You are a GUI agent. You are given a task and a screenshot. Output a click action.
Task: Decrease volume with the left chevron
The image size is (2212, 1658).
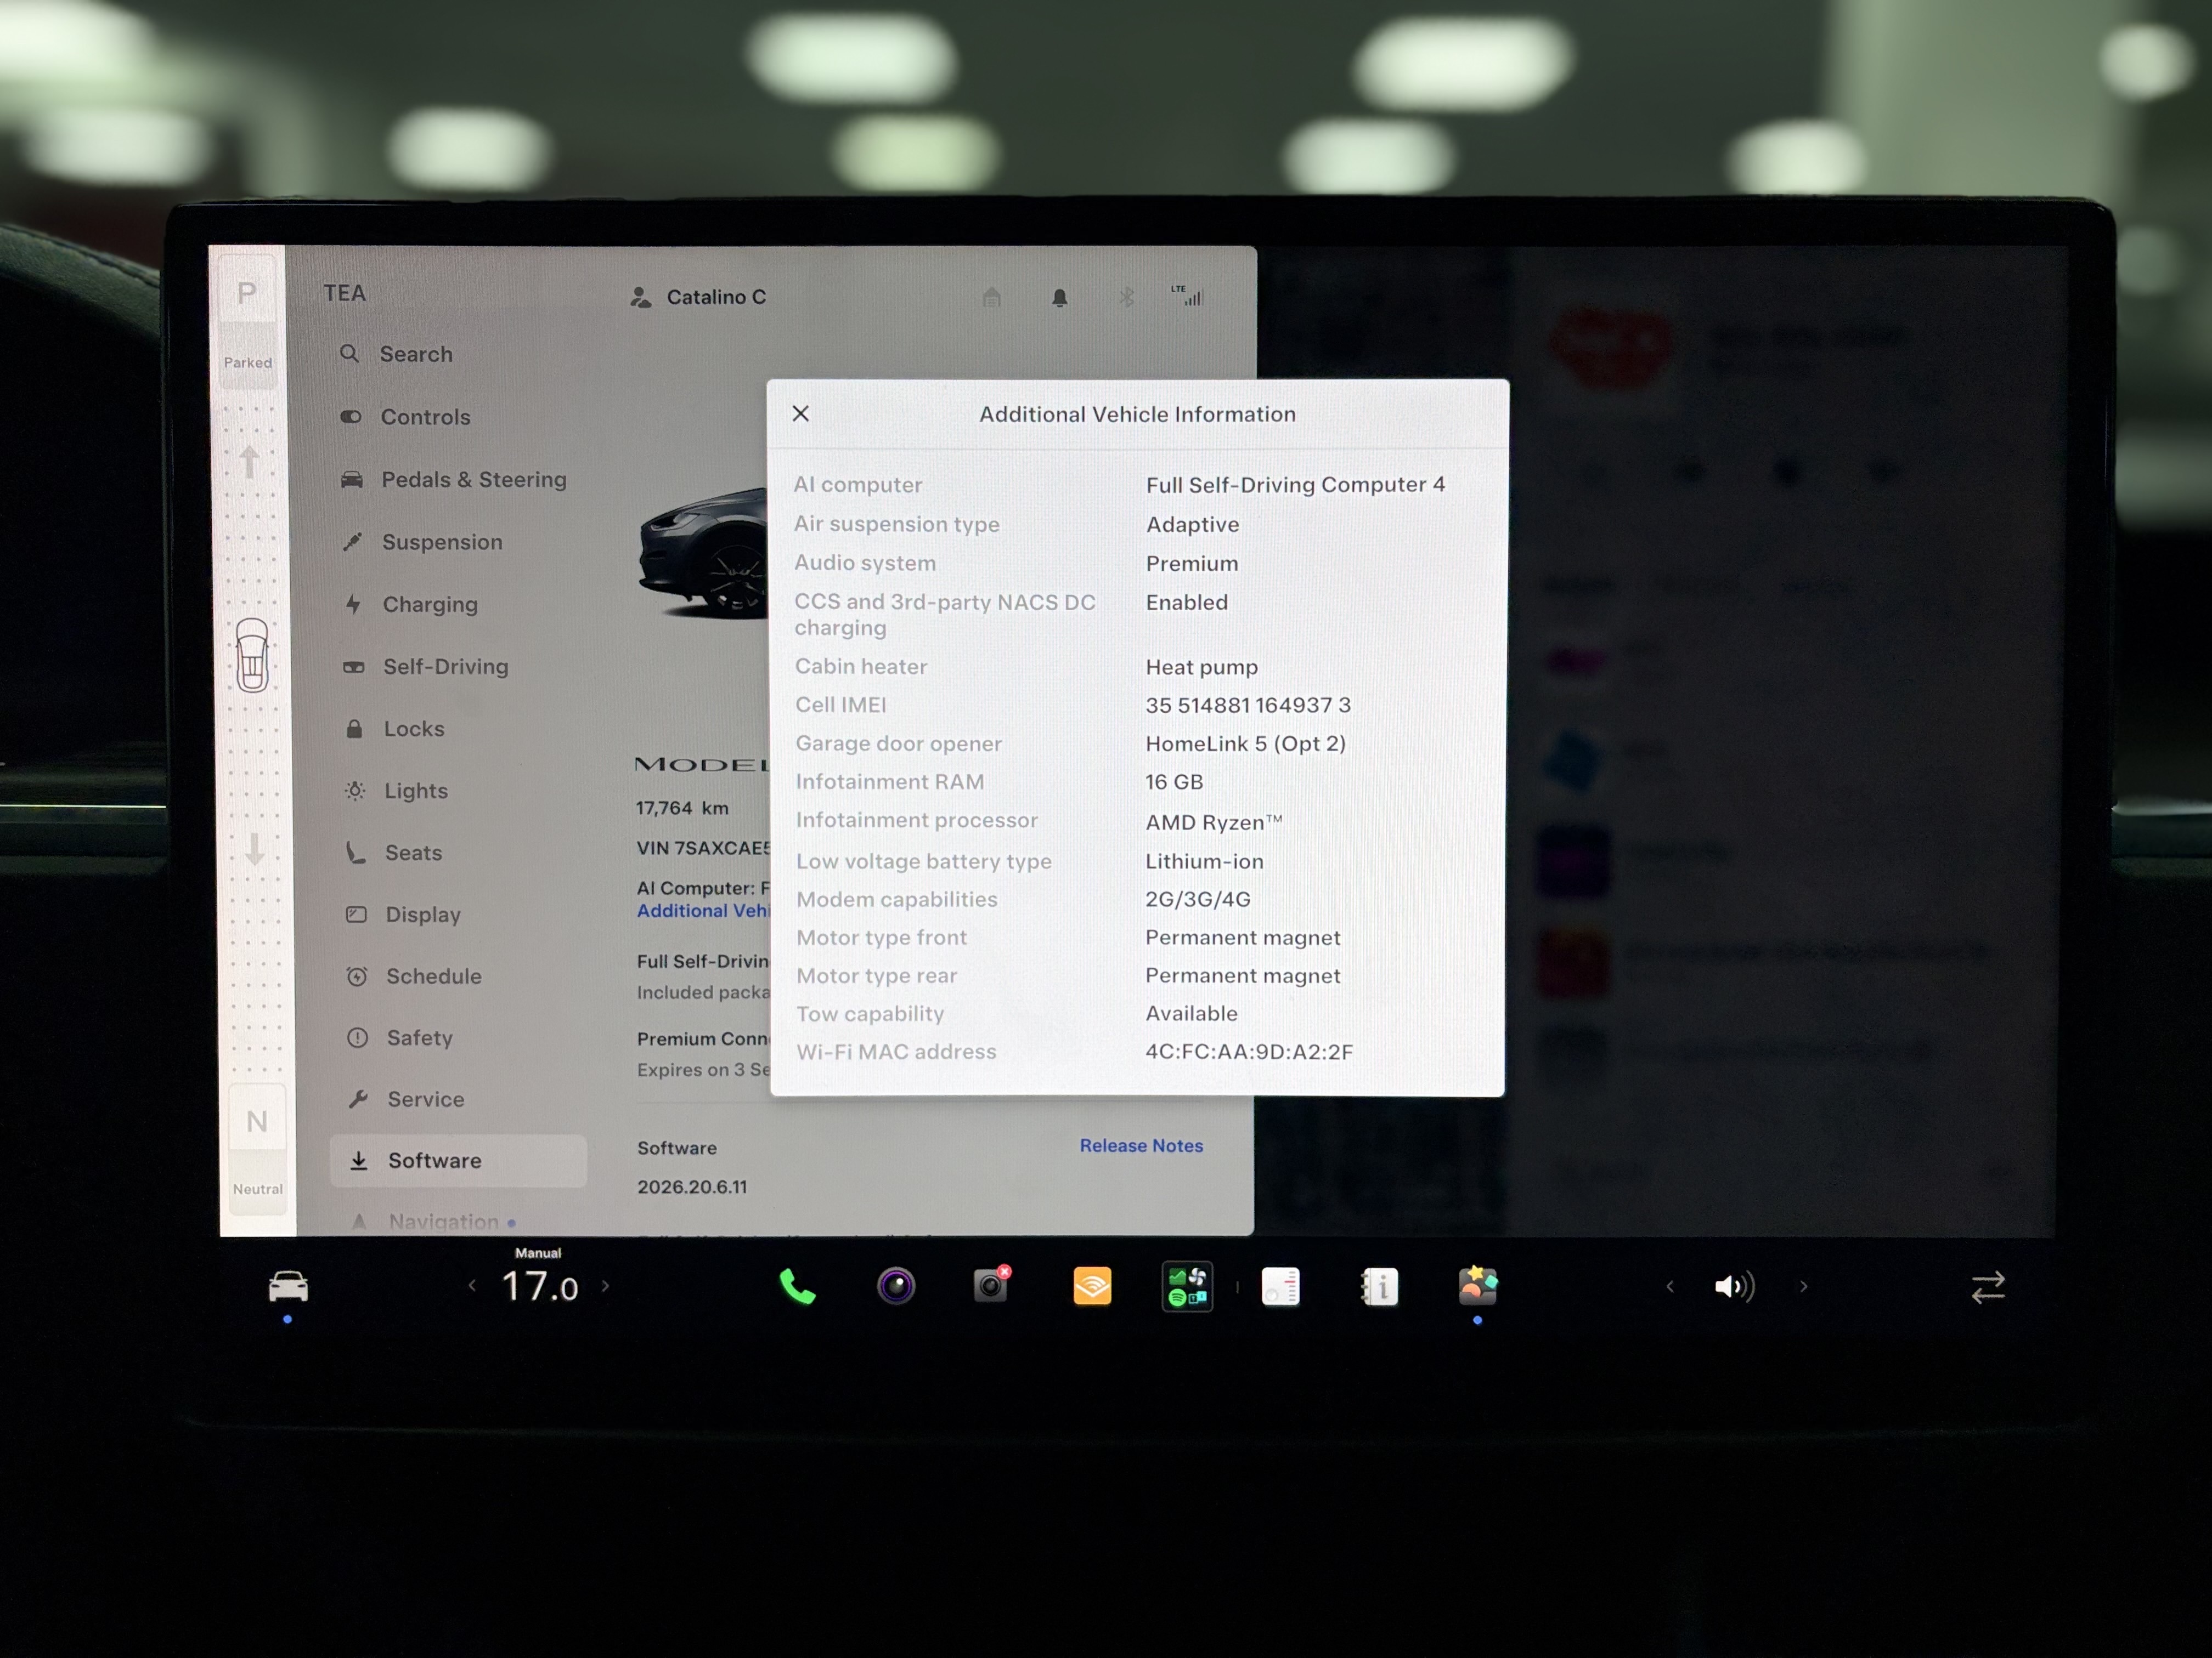[x=1670, y=1286]
